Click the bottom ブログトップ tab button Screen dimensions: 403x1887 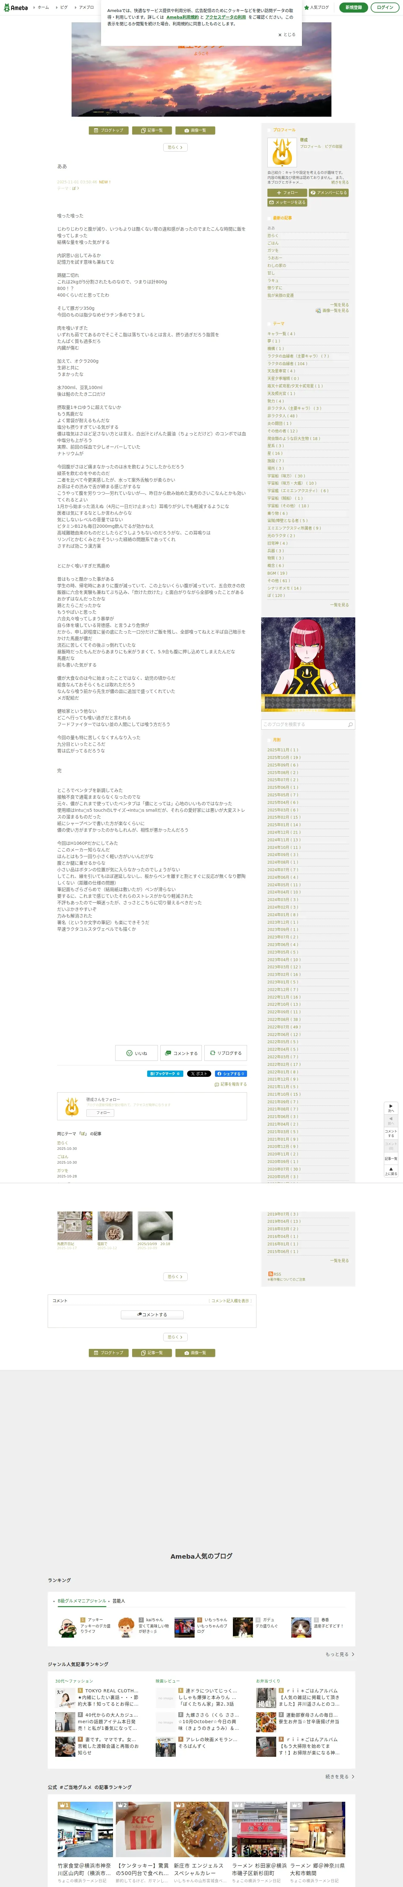pyautogui.click(x=109, y=1353)
